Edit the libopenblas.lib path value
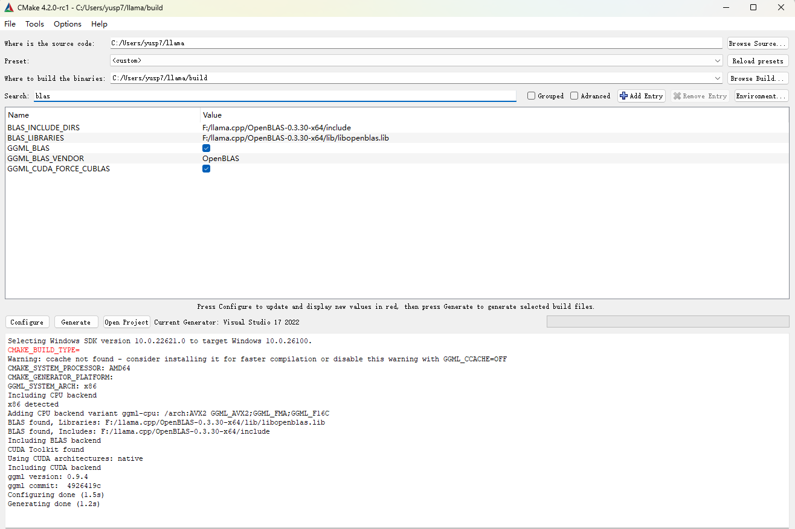Viewport: 795px width, 529px height. 295,138
